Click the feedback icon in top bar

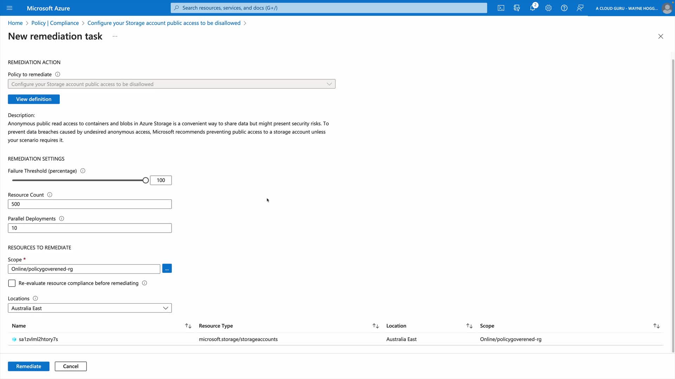pos(580,8)
